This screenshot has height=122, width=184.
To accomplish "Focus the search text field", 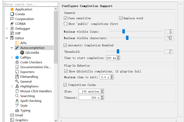I will tap(31, 4).
